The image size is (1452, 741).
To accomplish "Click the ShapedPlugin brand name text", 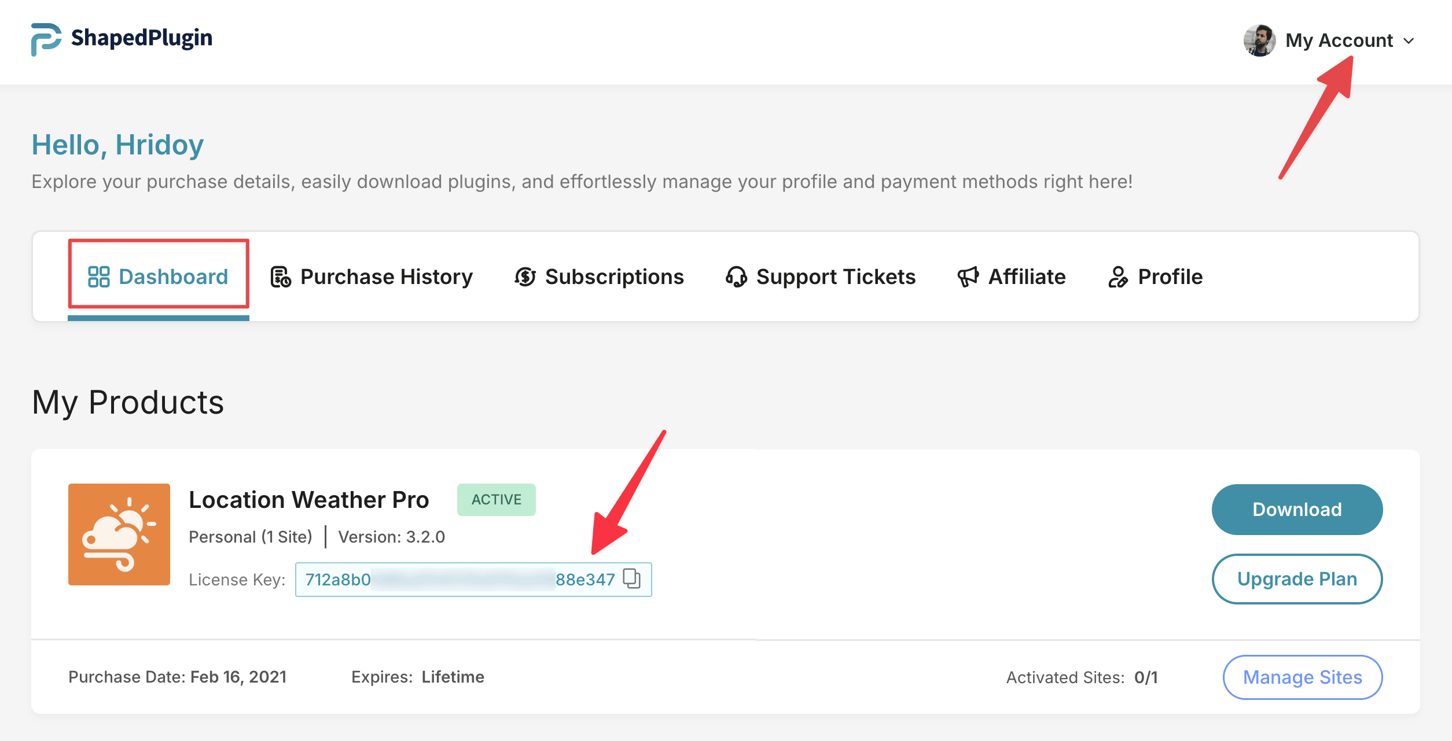I will [141, 38].
